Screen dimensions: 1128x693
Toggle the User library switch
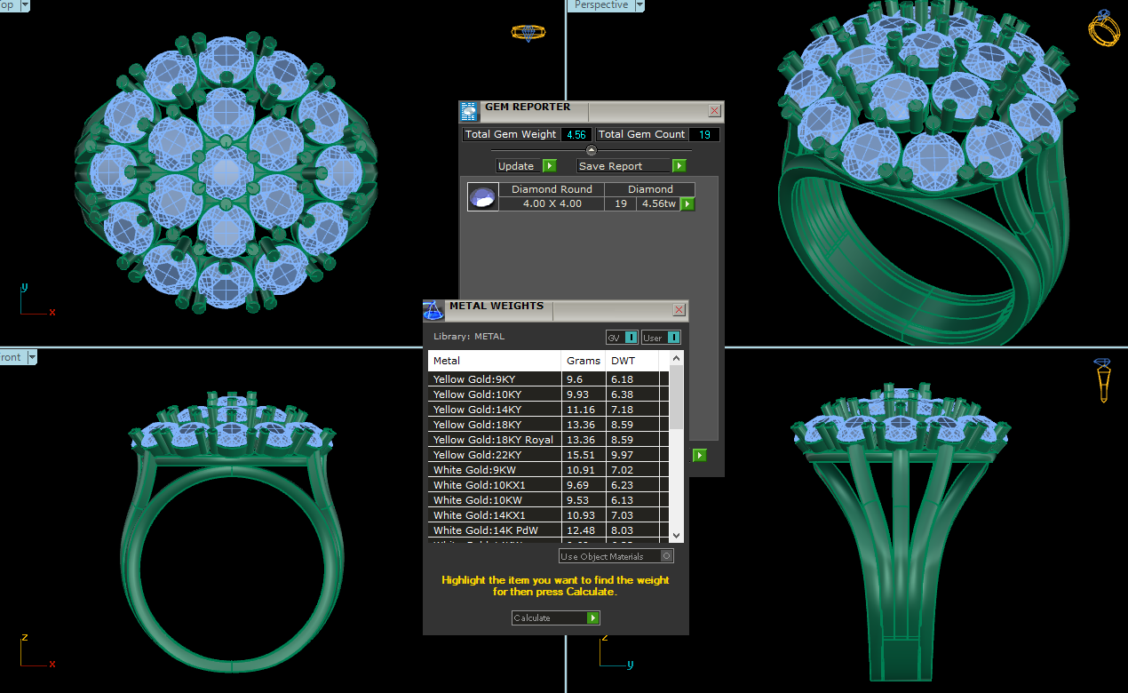tap(673, 338)
